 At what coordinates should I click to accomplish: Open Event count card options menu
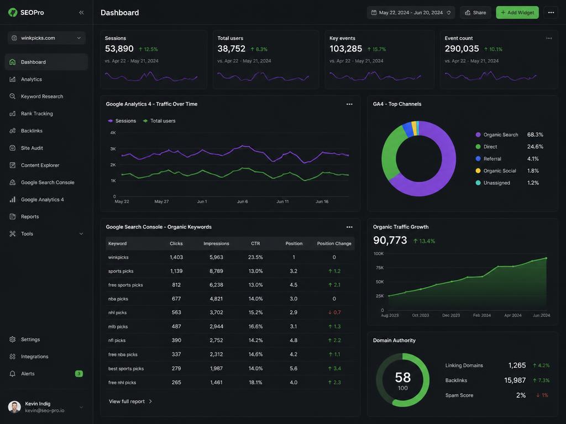pyautogui.click(x=549, y=38)
